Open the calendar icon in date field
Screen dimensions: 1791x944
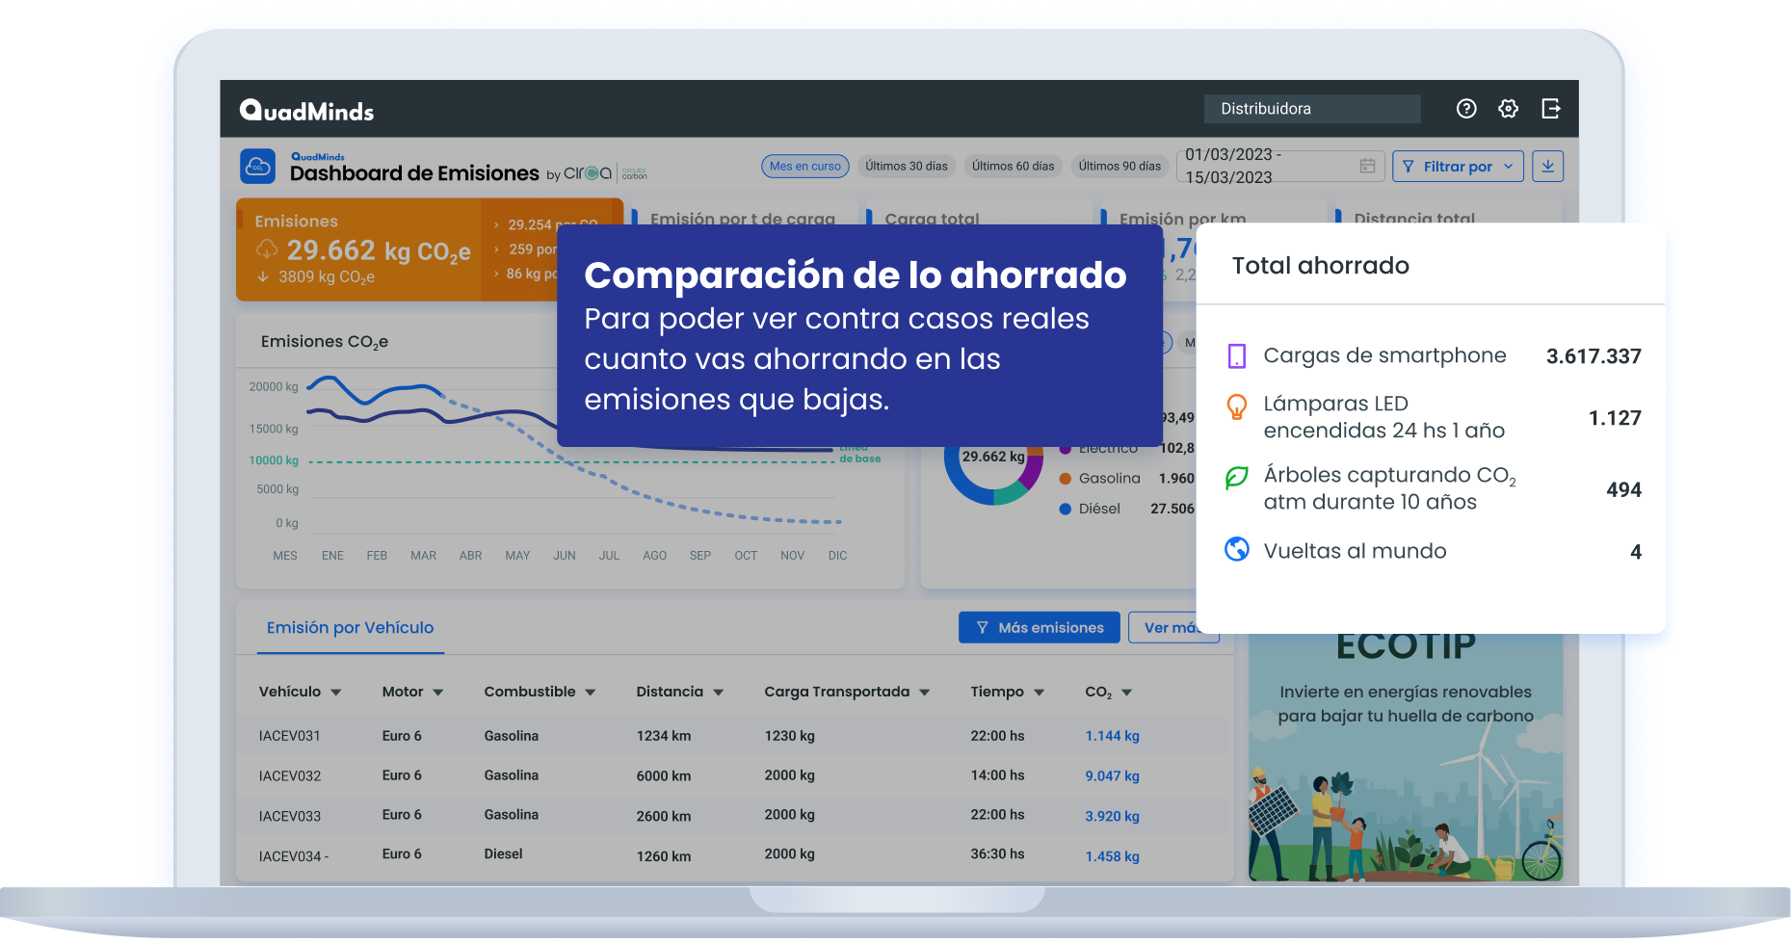1367,166
